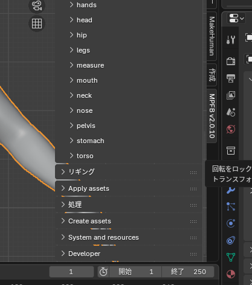Open the Physics properties icon
The width and height of the screenshot is (252, 285).
point(231,223)
